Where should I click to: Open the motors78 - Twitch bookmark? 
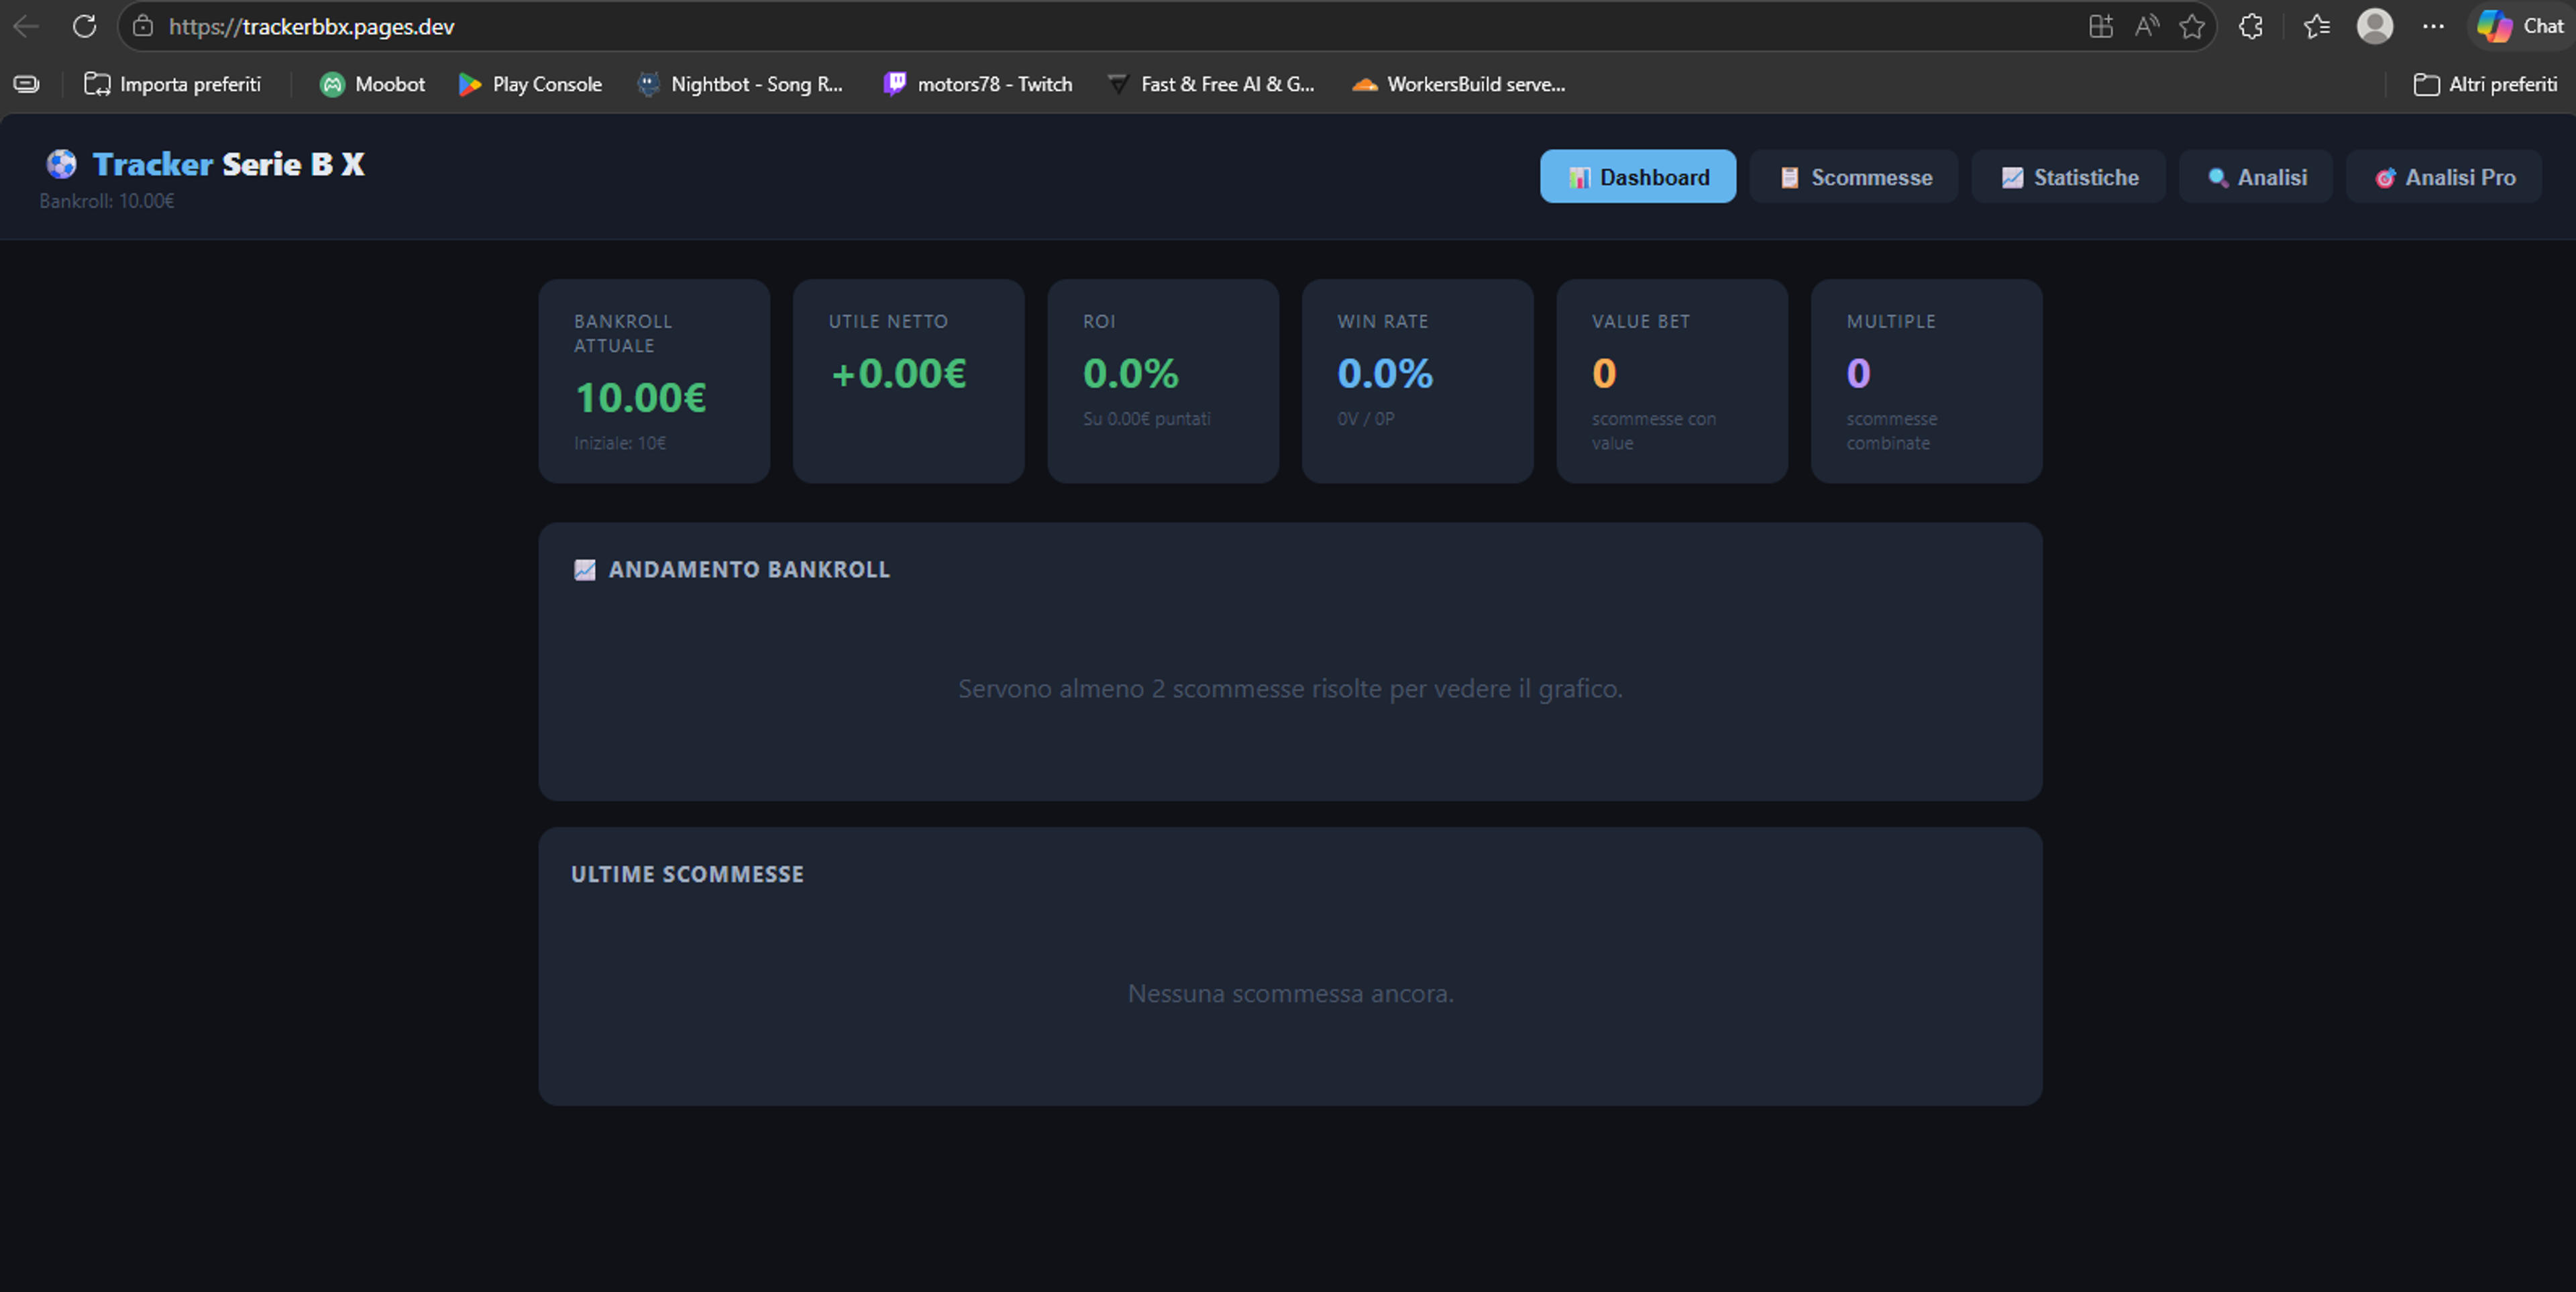point(978,84)
